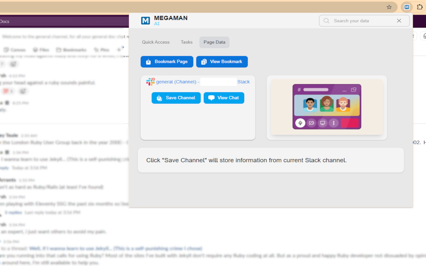This screenshot has height=266, width=426.
Task: Click the magnifier icon in search box
Action: (x=327, y=21)
